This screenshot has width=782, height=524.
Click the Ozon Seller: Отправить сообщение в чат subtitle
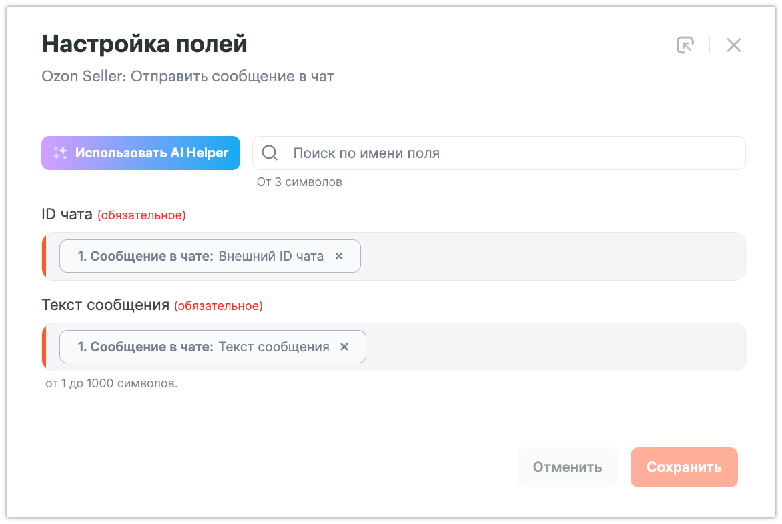click(x=187, y=76)
